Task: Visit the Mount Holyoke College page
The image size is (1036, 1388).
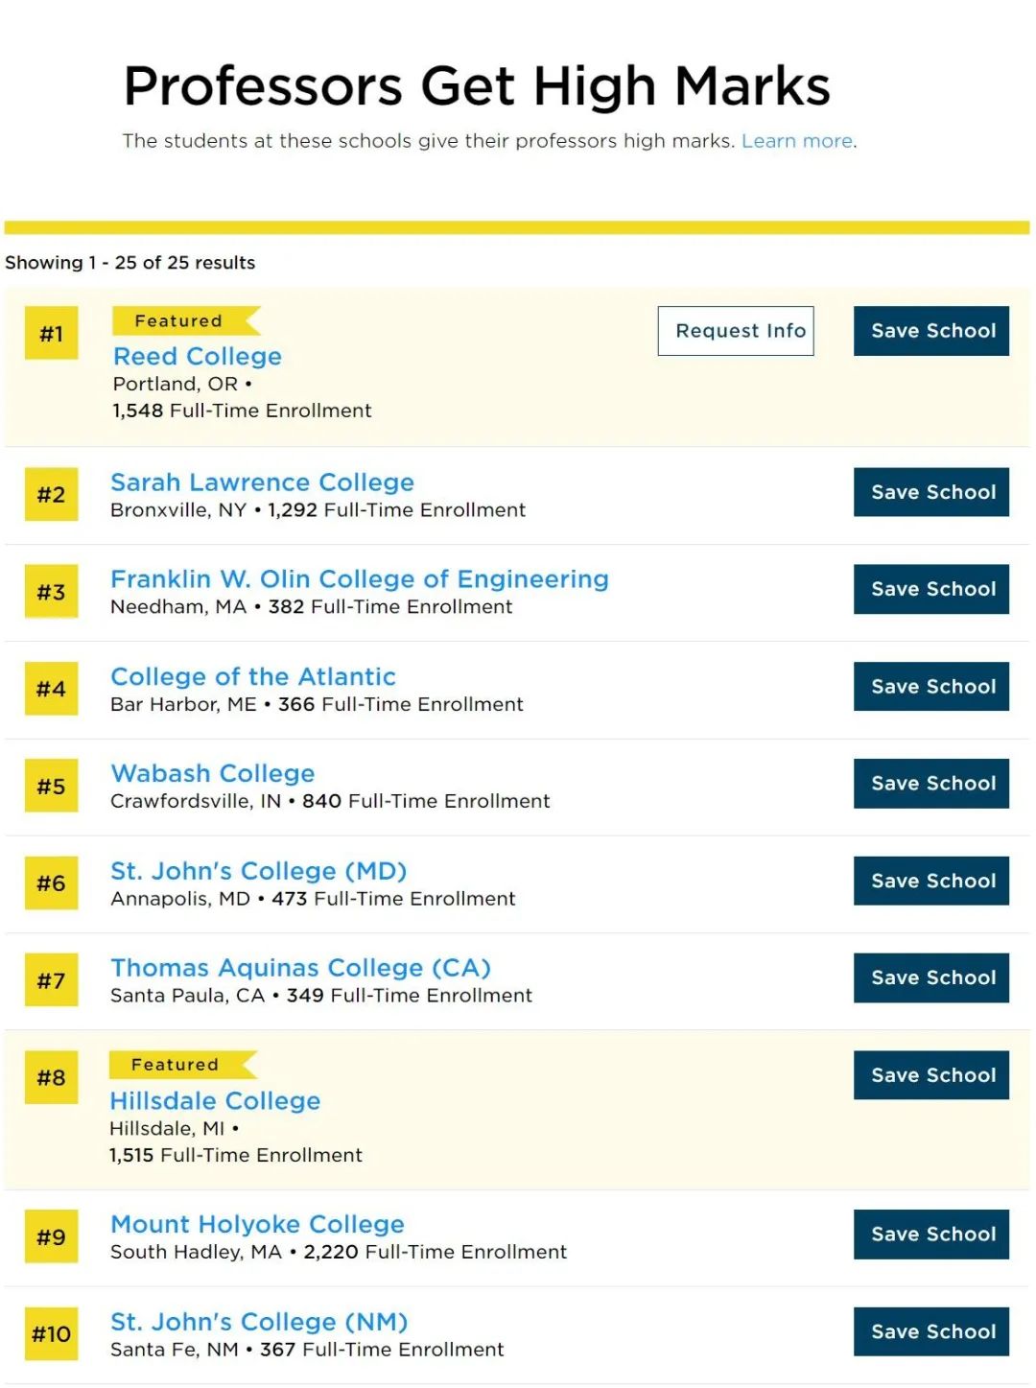Action: tap(257, 1224)
